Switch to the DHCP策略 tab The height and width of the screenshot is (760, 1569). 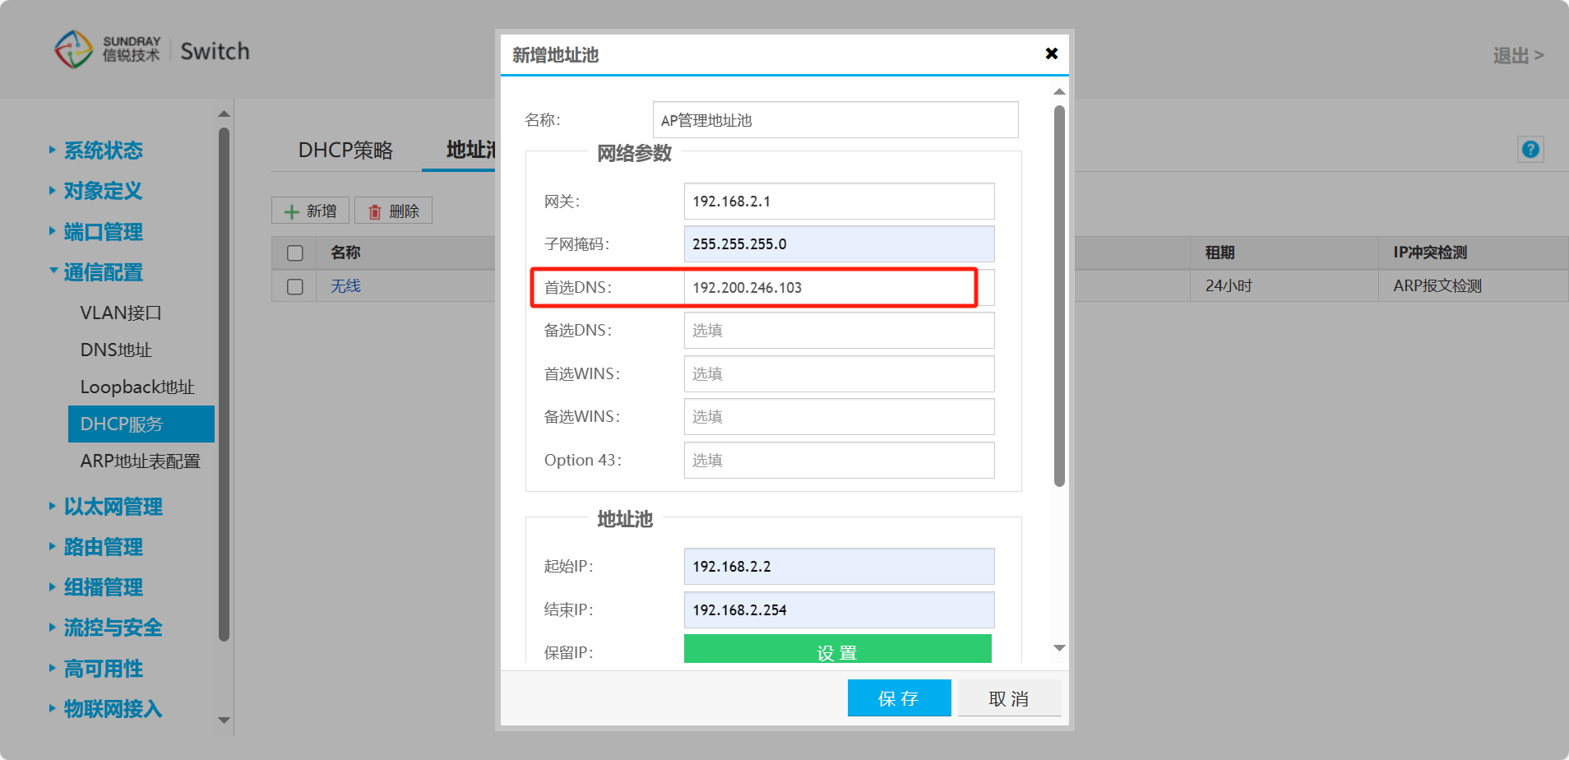(x=345, y=150)
